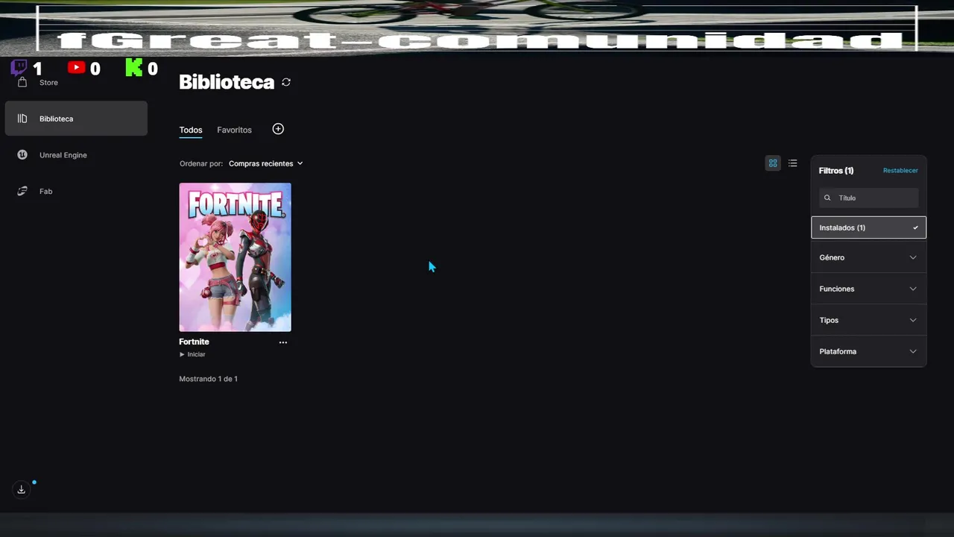Click the Kick viewer counter icon
This screenshot has width=954, height=537.
tap(133, 68)
